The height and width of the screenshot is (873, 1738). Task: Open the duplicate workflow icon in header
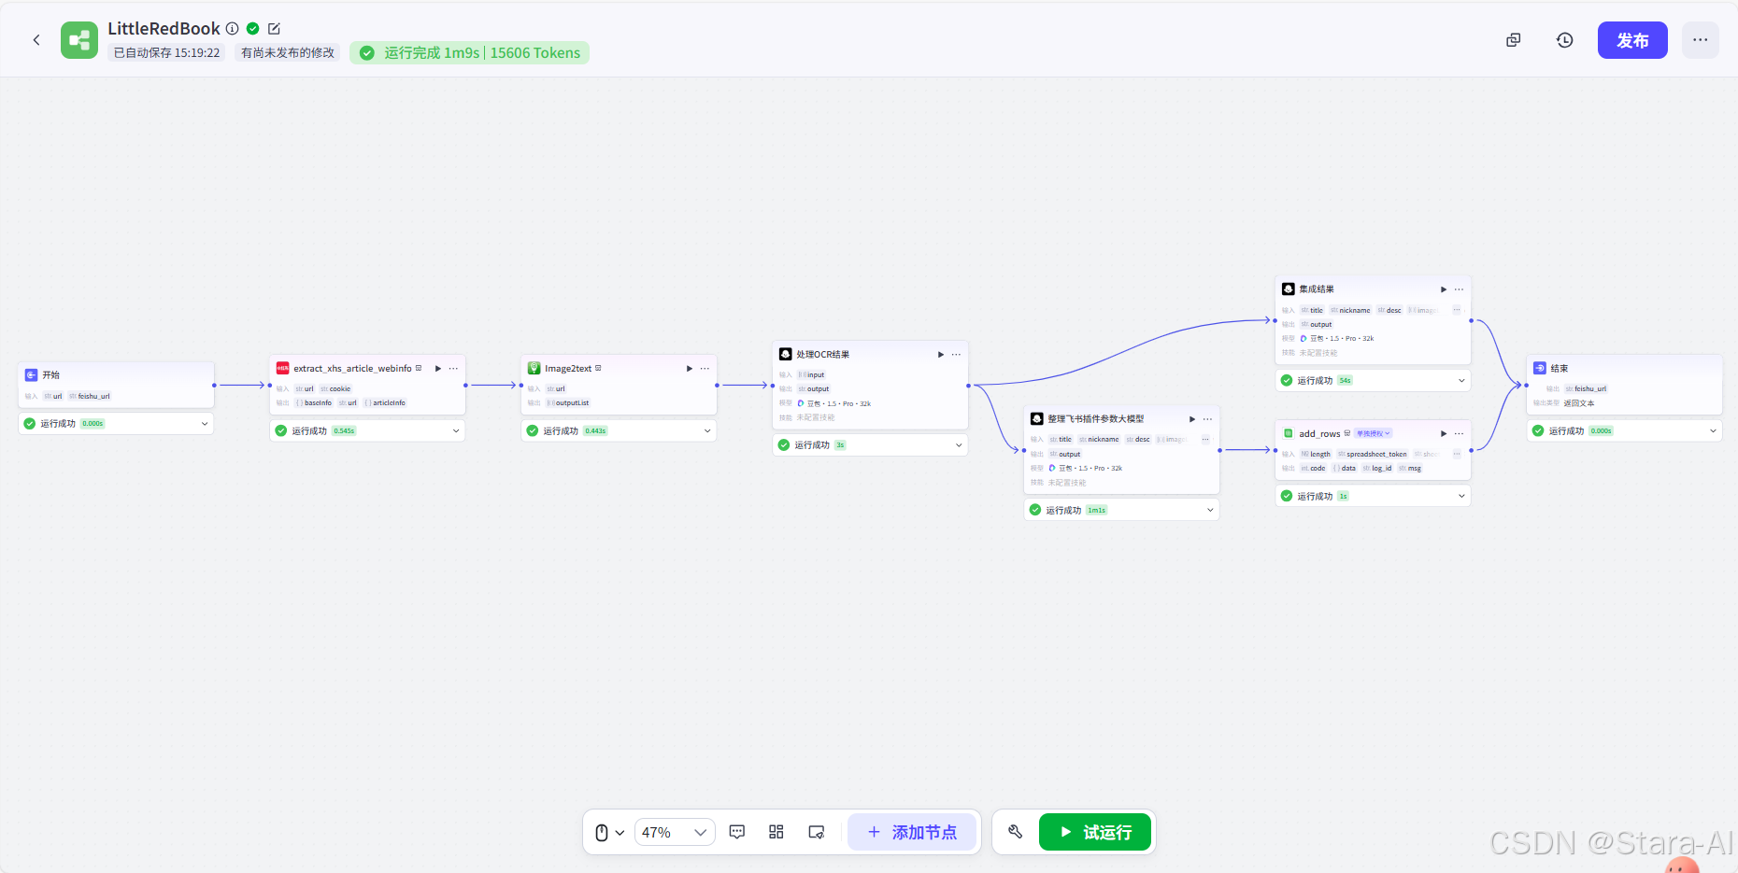coord(1514,40)
